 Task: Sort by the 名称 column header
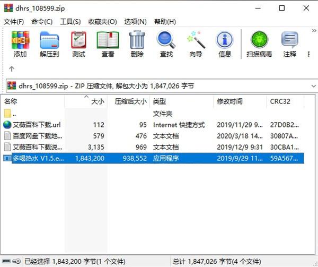32,101
